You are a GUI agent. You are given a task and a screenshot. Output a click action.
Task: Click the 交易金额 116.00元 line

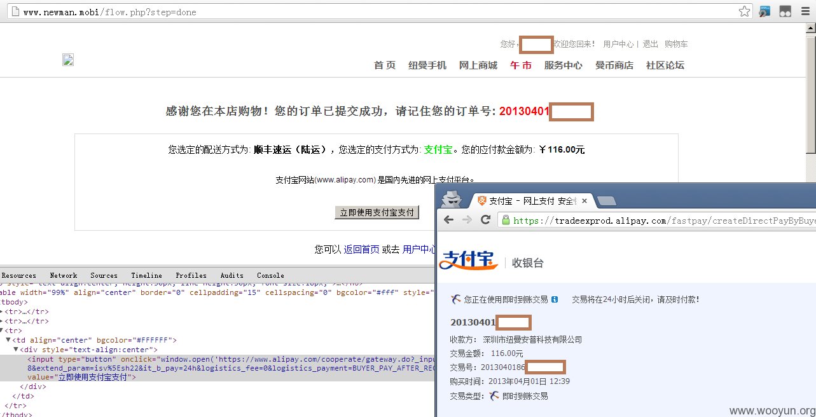pos(487,353)
